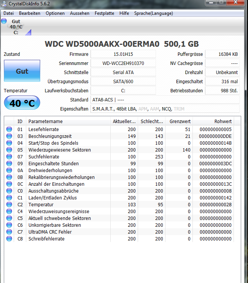Click the Parametername column header

pyautogui.click(x=68, y=122)
